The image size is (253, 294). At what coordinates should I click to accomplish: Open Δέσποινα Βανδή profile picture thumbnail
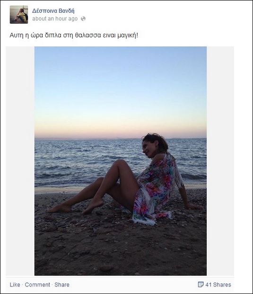coord(19,15)
